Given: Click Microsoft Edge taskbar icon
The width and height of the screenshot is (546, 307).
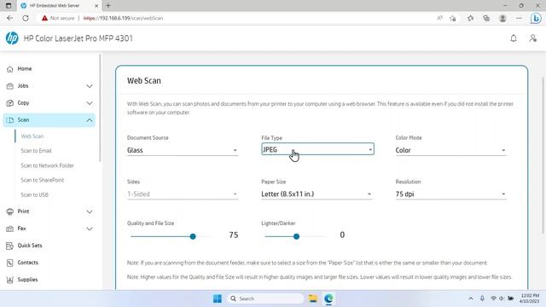Looking at the screenshot, I should pos(328,298).
